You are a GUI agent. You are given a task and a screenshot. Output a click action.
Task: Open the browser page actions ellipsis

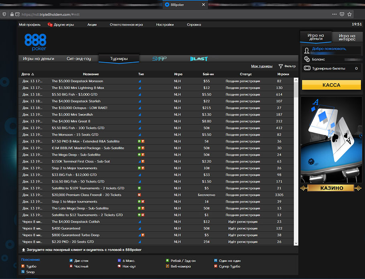(x=334, y=14)
